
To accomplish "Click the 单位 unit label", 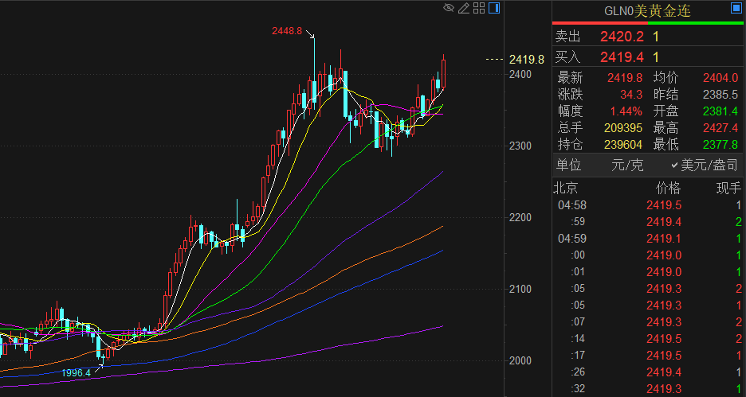I will (568, 165).
